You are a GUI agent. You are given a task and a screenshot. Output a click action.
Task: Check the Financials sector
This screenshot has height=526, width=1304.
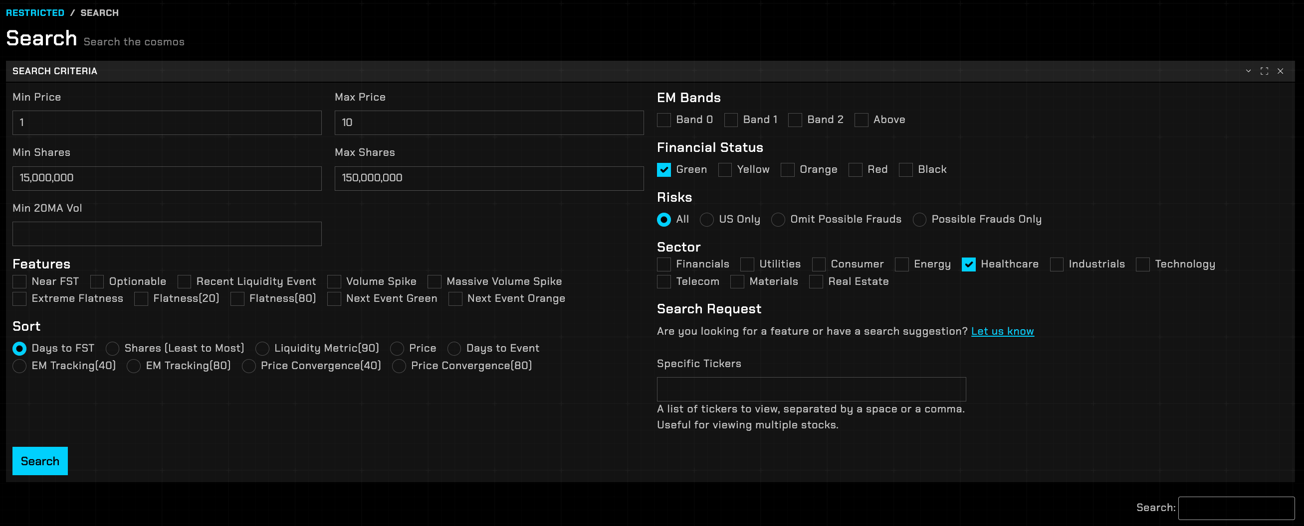663,264
